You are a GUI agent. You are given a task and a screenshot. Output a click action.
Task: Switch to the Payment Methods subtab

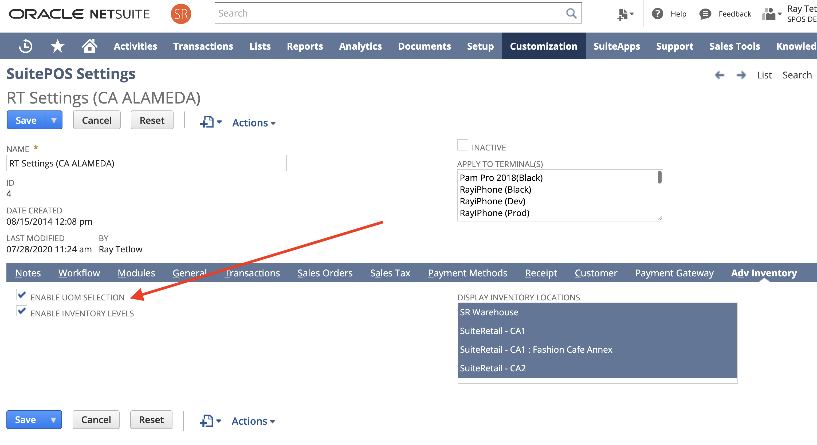coord(467,273)
